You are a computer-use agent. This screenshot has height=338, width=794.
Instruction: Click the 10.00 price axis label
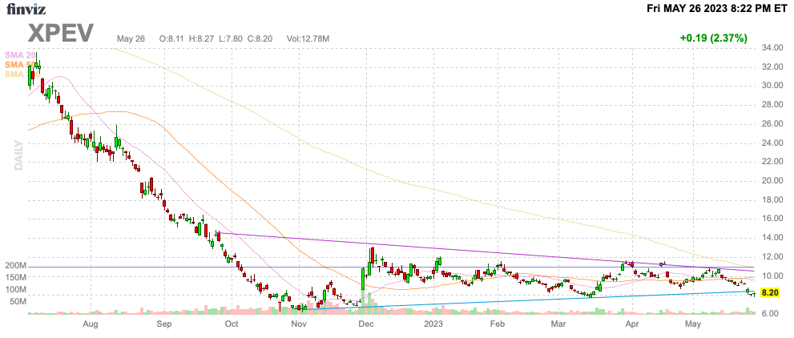(772, 276)
